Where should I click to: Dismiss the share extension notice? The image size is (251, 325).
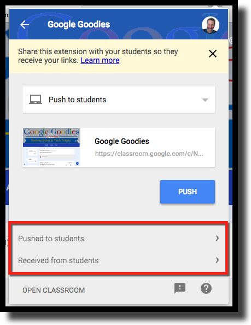pyautogui.click(x=213, y=54)
